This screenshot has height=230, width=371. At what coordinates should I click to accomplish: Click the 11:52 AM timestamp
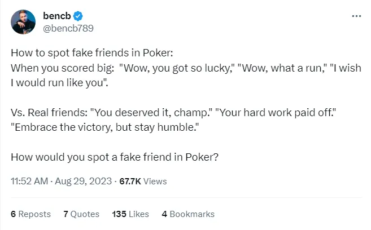pyautogui.click(x=29, y=182)
